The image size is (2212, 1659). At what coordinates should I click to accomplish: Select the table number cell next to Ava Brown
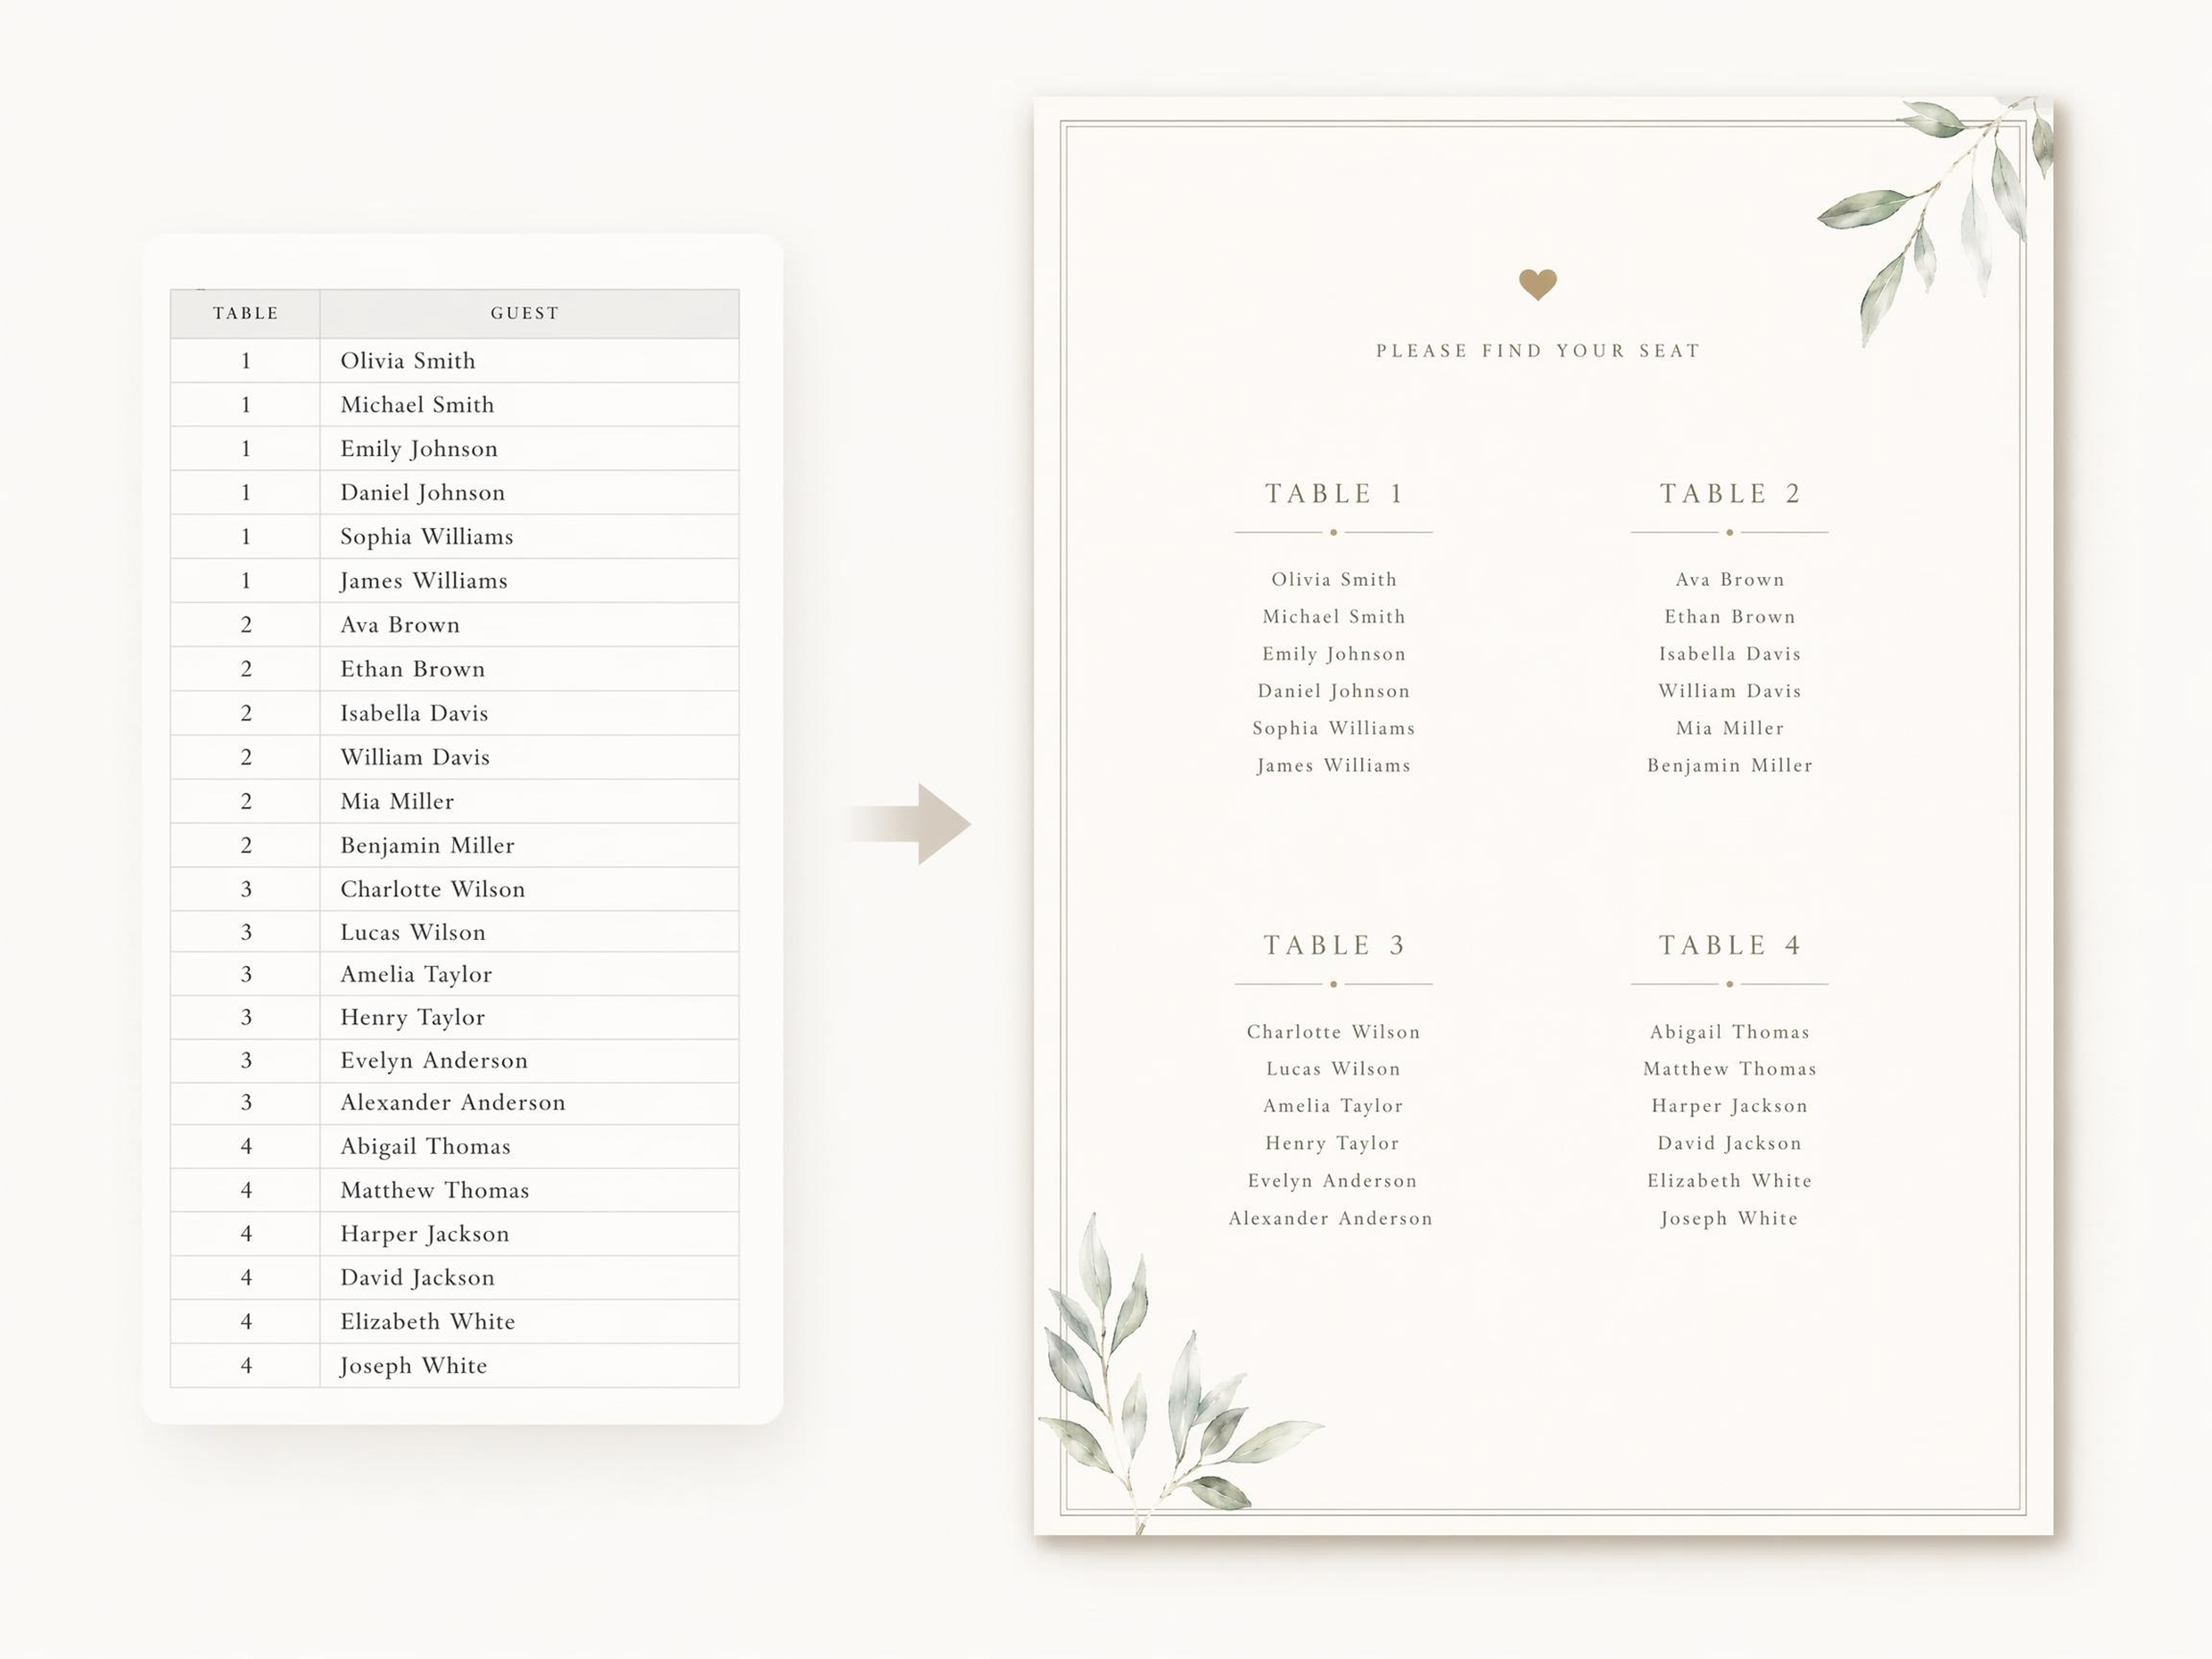coord(245,624)
